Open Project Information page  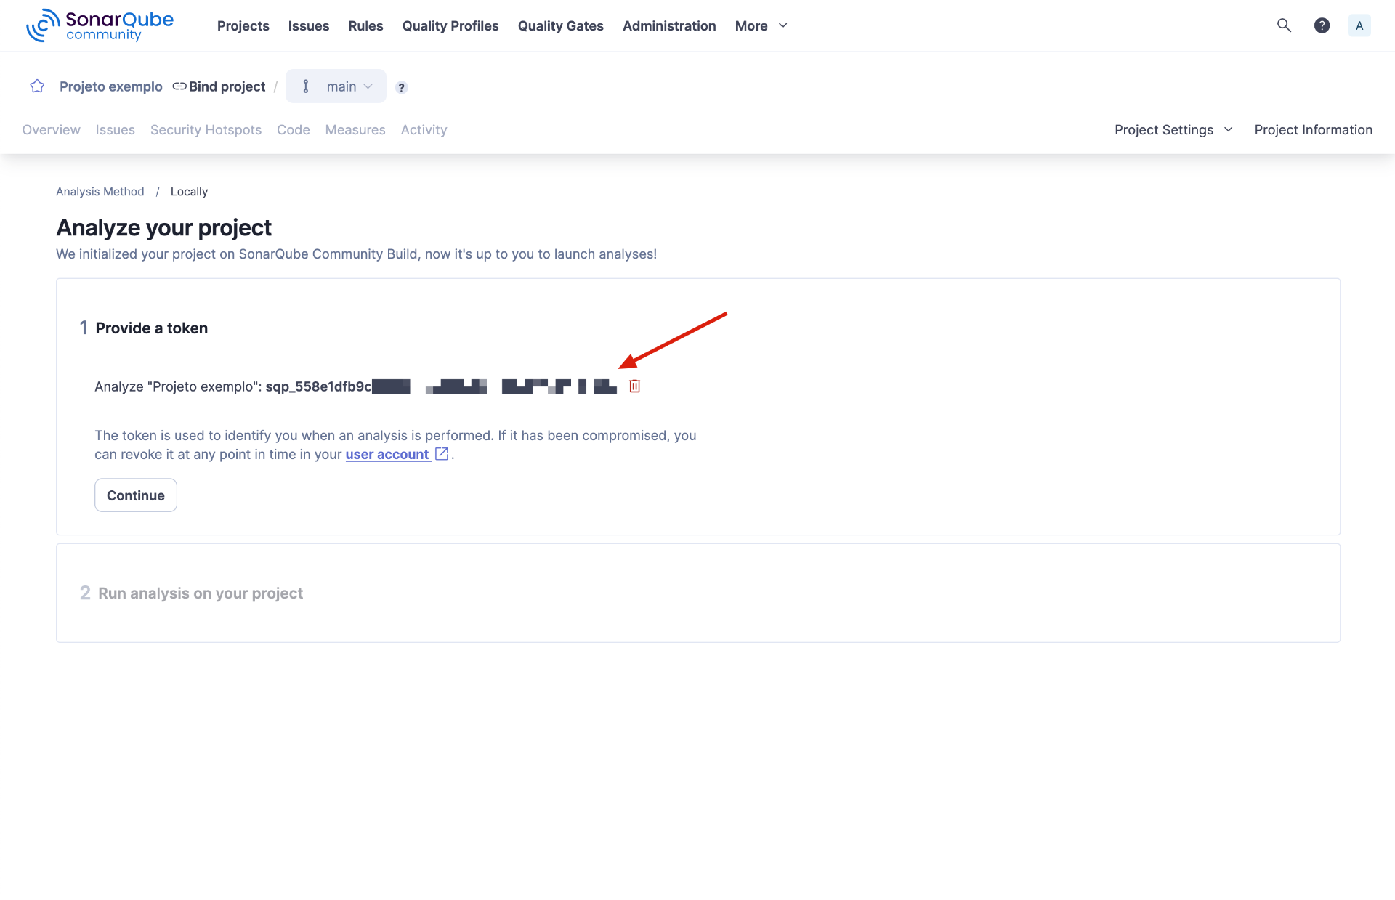tap(1313, 129)
